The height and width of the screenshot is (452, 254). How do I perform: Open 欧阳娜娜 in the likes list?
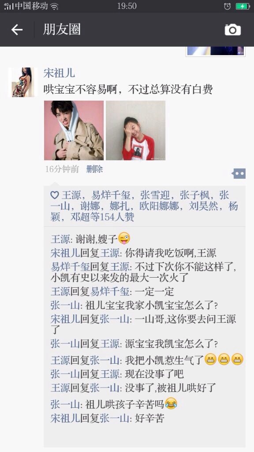click(x=159, y=207)
